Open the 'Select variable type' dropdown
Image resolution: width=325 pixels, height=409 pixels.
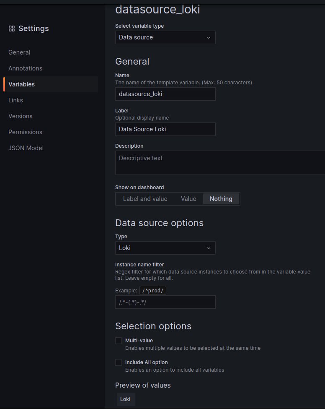(165, 38)
